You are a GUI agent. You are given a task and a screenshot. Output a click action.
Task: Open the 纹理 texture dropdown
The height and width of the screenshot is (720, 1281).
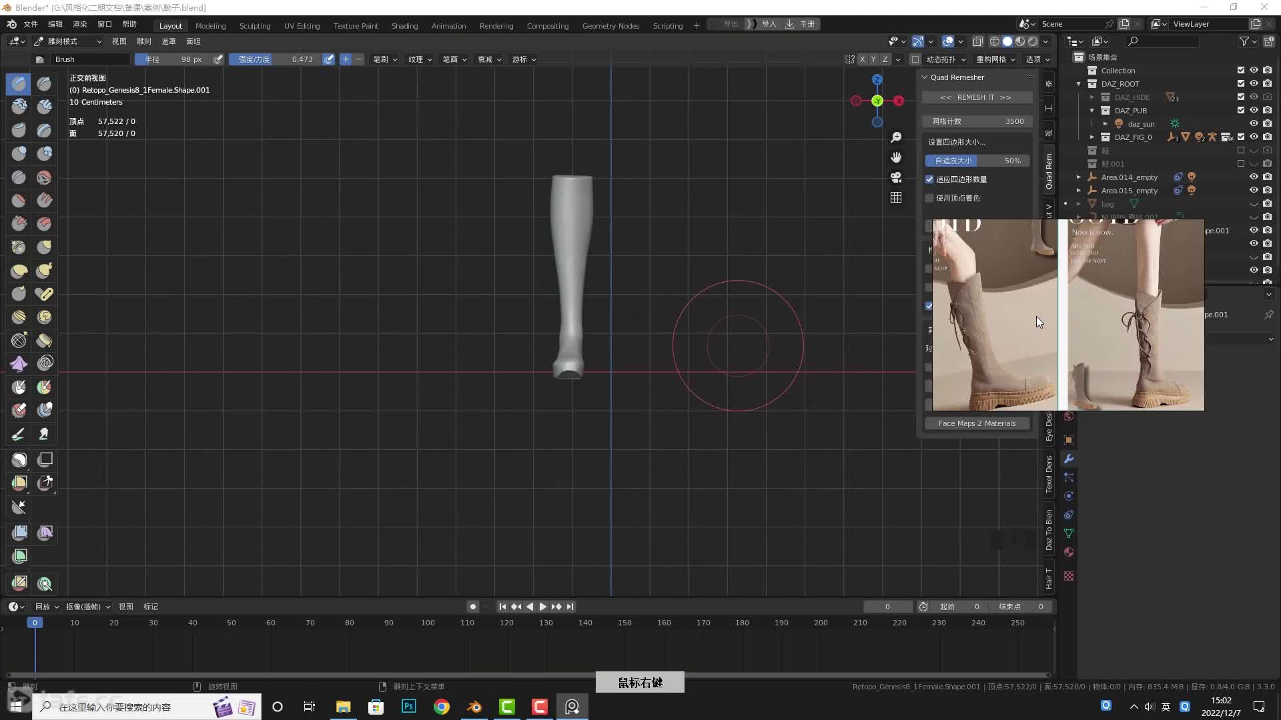420,59
